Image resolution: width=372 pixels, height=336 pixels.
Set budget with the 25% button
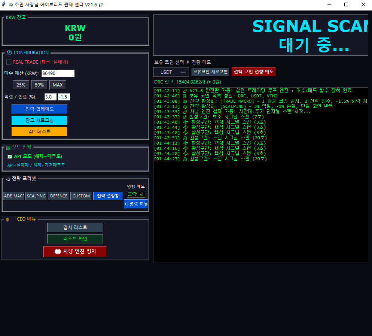point(21,85)
